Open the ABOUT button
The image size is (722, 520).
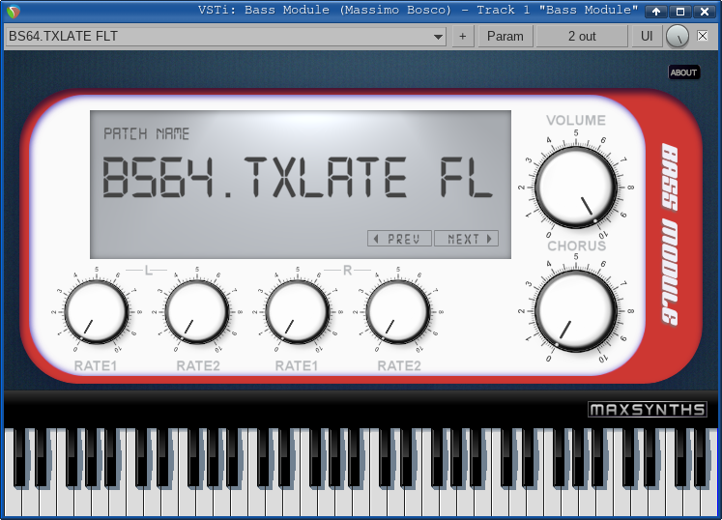pyautogui.click(x=683, y=72)
